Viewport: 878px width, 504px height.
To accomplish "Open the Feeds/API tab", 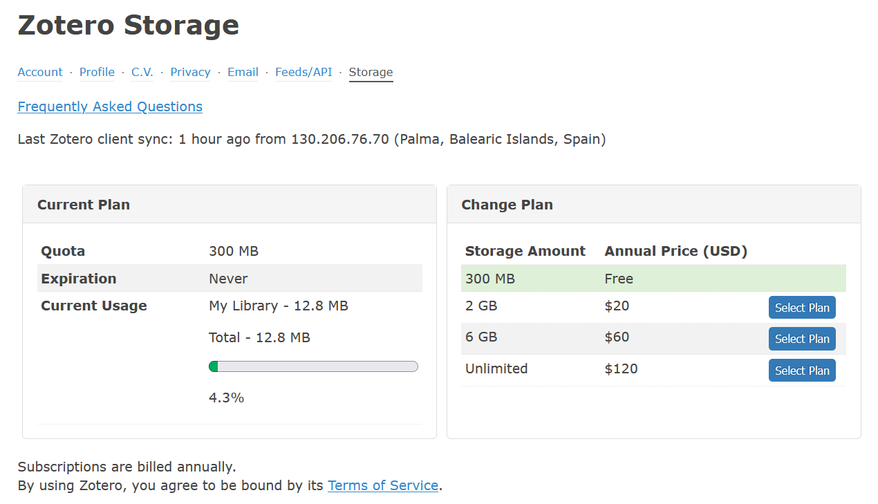I will point(303,72).
